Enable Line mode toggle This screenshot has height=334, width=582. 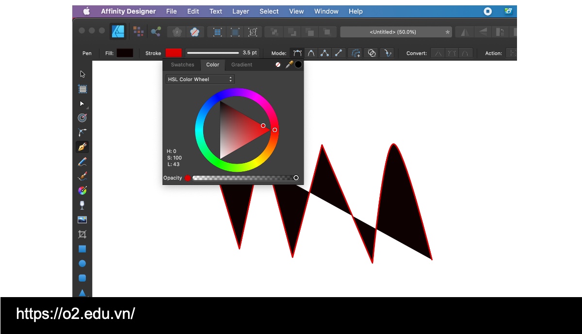tap(339, 53)
